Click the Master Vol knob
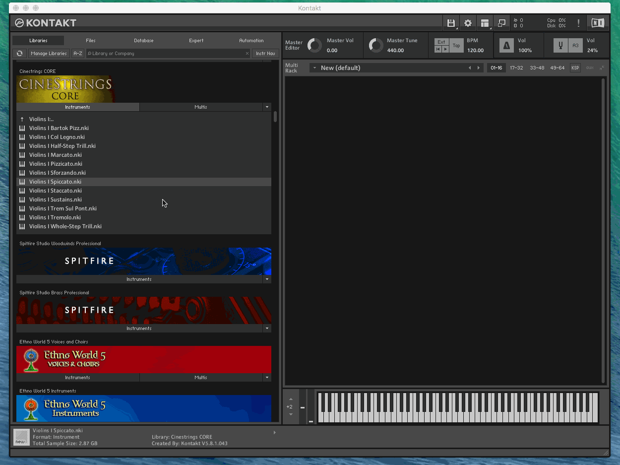 point(314,46)
